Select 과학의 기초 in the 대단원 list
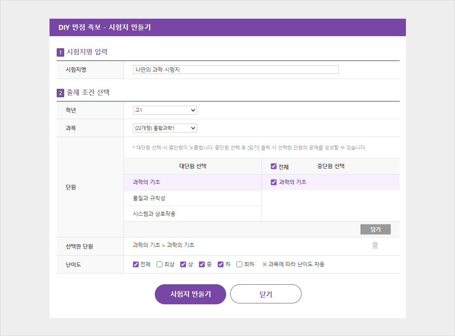The height and width of the screenshot is (336, 455). click(146, 182)
